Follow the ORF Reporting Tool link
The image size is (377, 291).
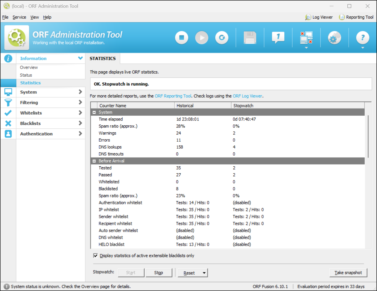click(x=173, y=96)
